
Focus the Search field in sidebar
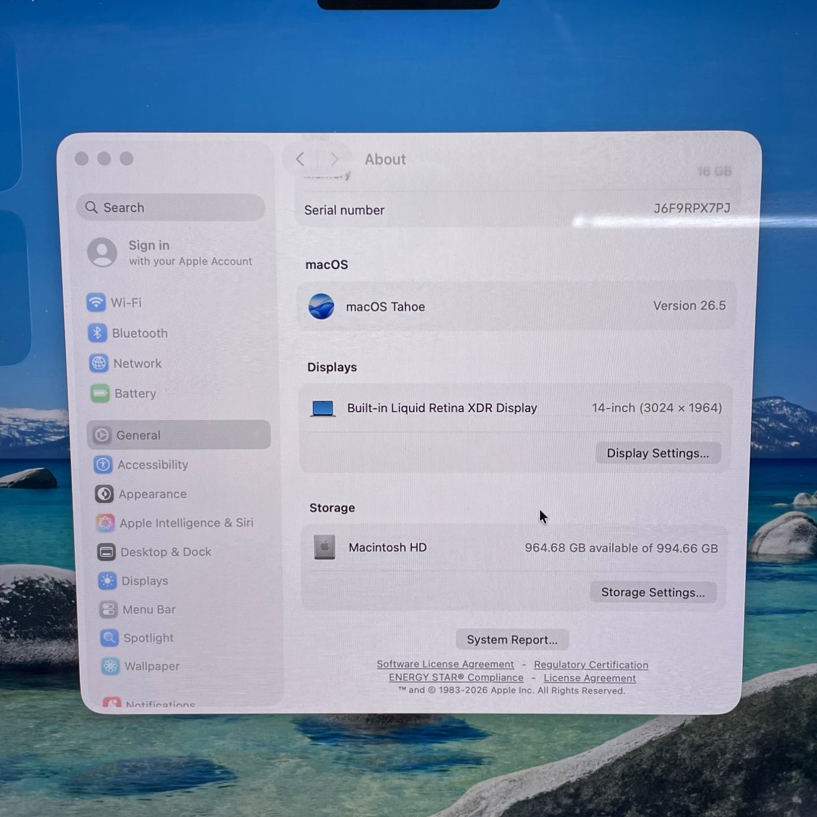pyautogui.click(x=171, y=208)
